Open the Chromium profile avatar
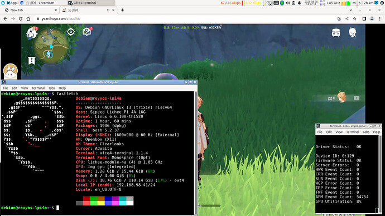385x216 pixels. tap(372, 18)
